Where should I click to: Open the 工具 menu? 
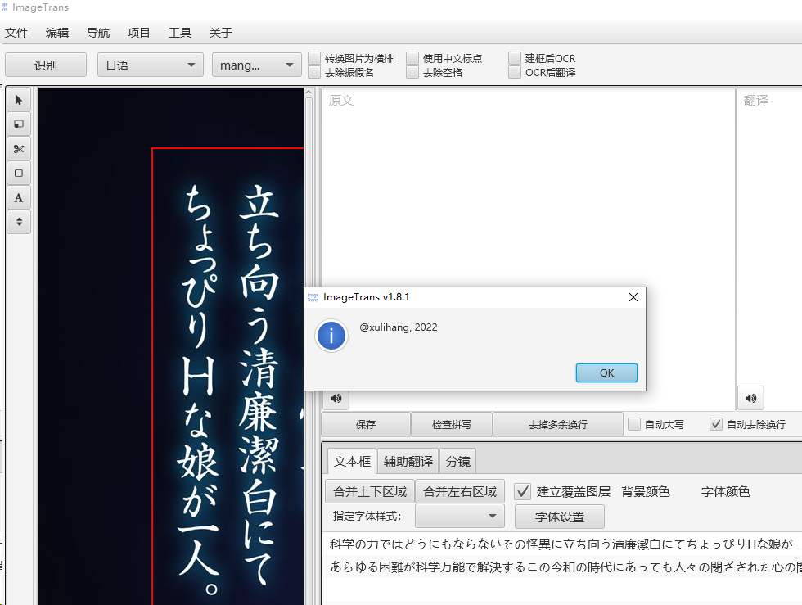point(180,33)
